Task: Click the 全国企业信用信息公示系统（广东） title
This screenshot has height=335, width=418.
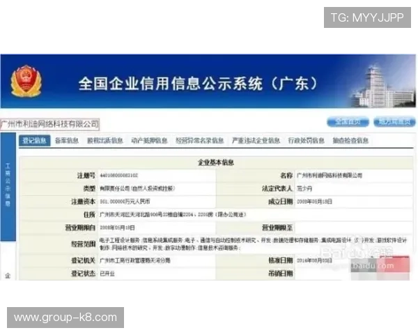Action: pyautogui.click(x=198, y=84)
